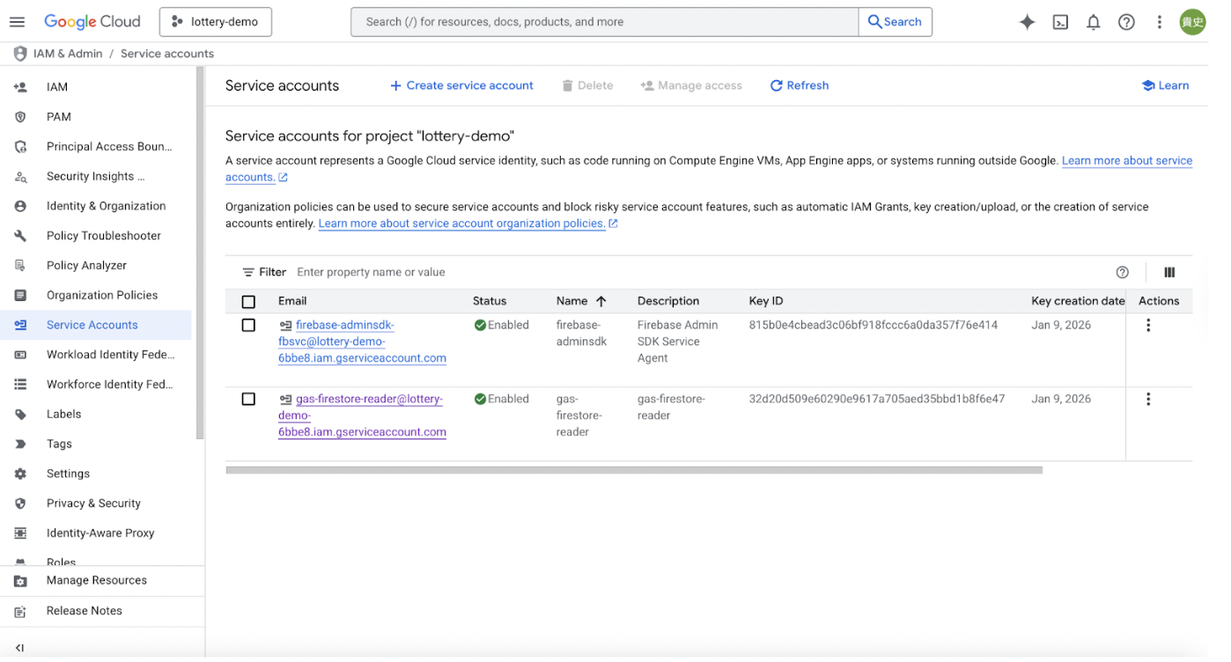1231x662 pixels.
Task: Click the Google Cloud logo
Action: (x=92, y=22)
